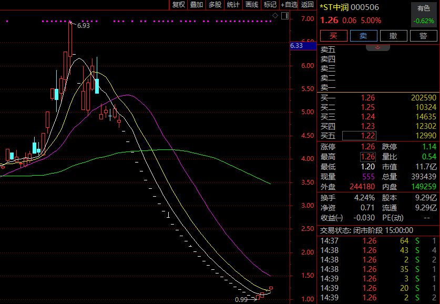
Task: Open the 有色 sector badge
Action: pyautogui.click(x=423, y=8)
